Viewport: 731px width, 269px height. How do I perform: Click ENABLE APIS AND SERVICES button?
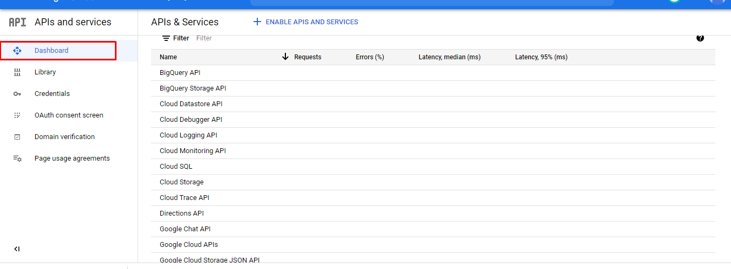tap(305, 22)
